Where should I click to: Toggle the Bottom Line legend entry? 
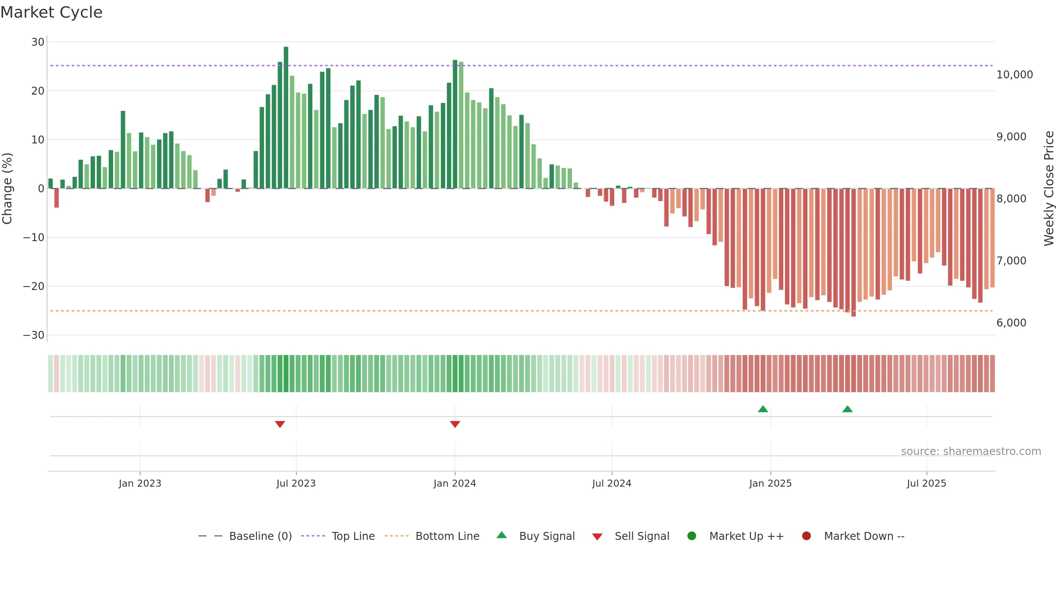click(432, 536)
